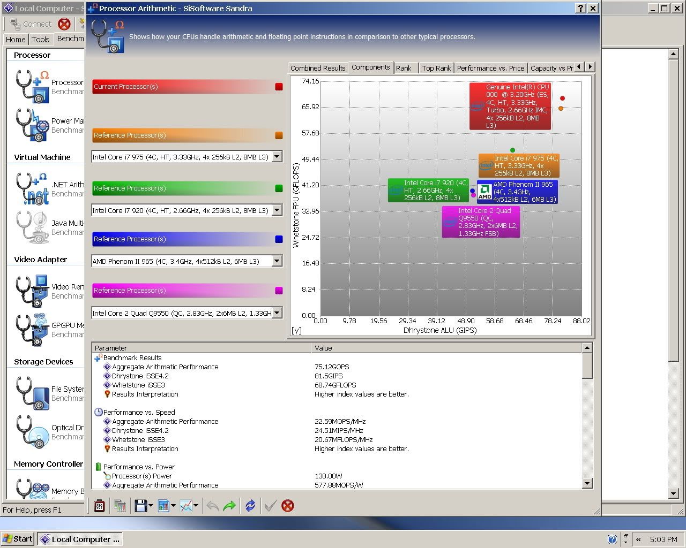
Task: Click the Save (floppy disk) icon
Action: point(140,505)
